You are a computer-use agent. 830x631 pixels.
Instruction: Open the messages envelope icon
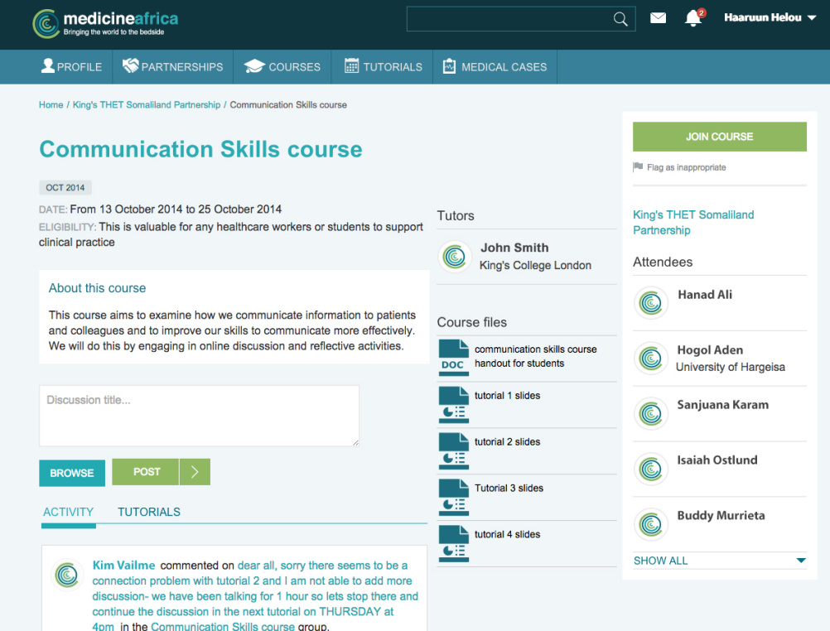658,18
